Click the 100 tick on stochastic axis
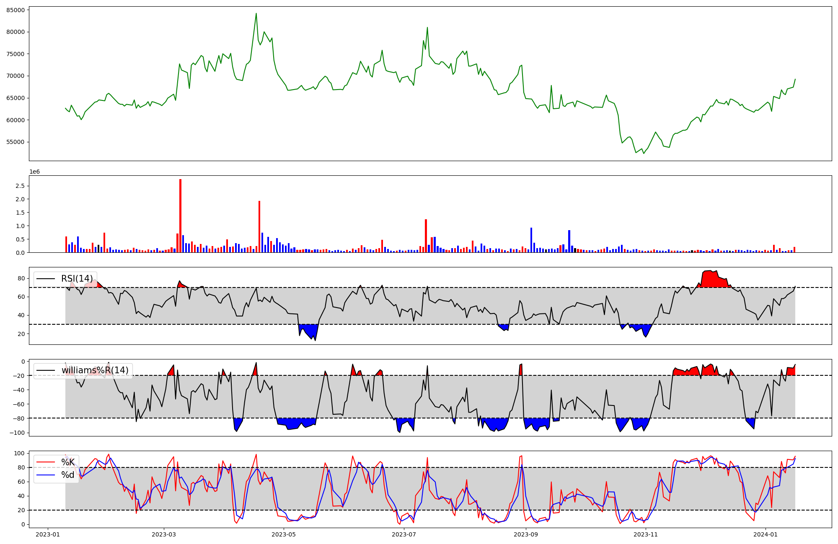 tap(20, 453)
